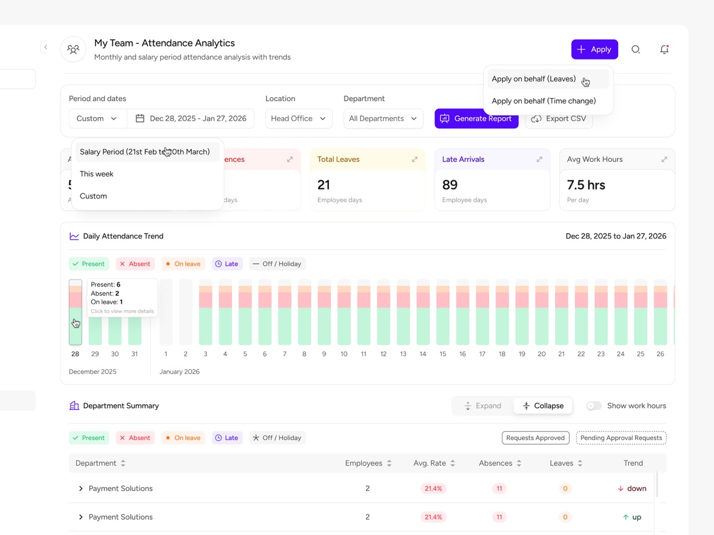The width and height of the screenshot is (714, 535).
Task: Toggle the On leave legend in the trend chart
Action: [183, 264]
